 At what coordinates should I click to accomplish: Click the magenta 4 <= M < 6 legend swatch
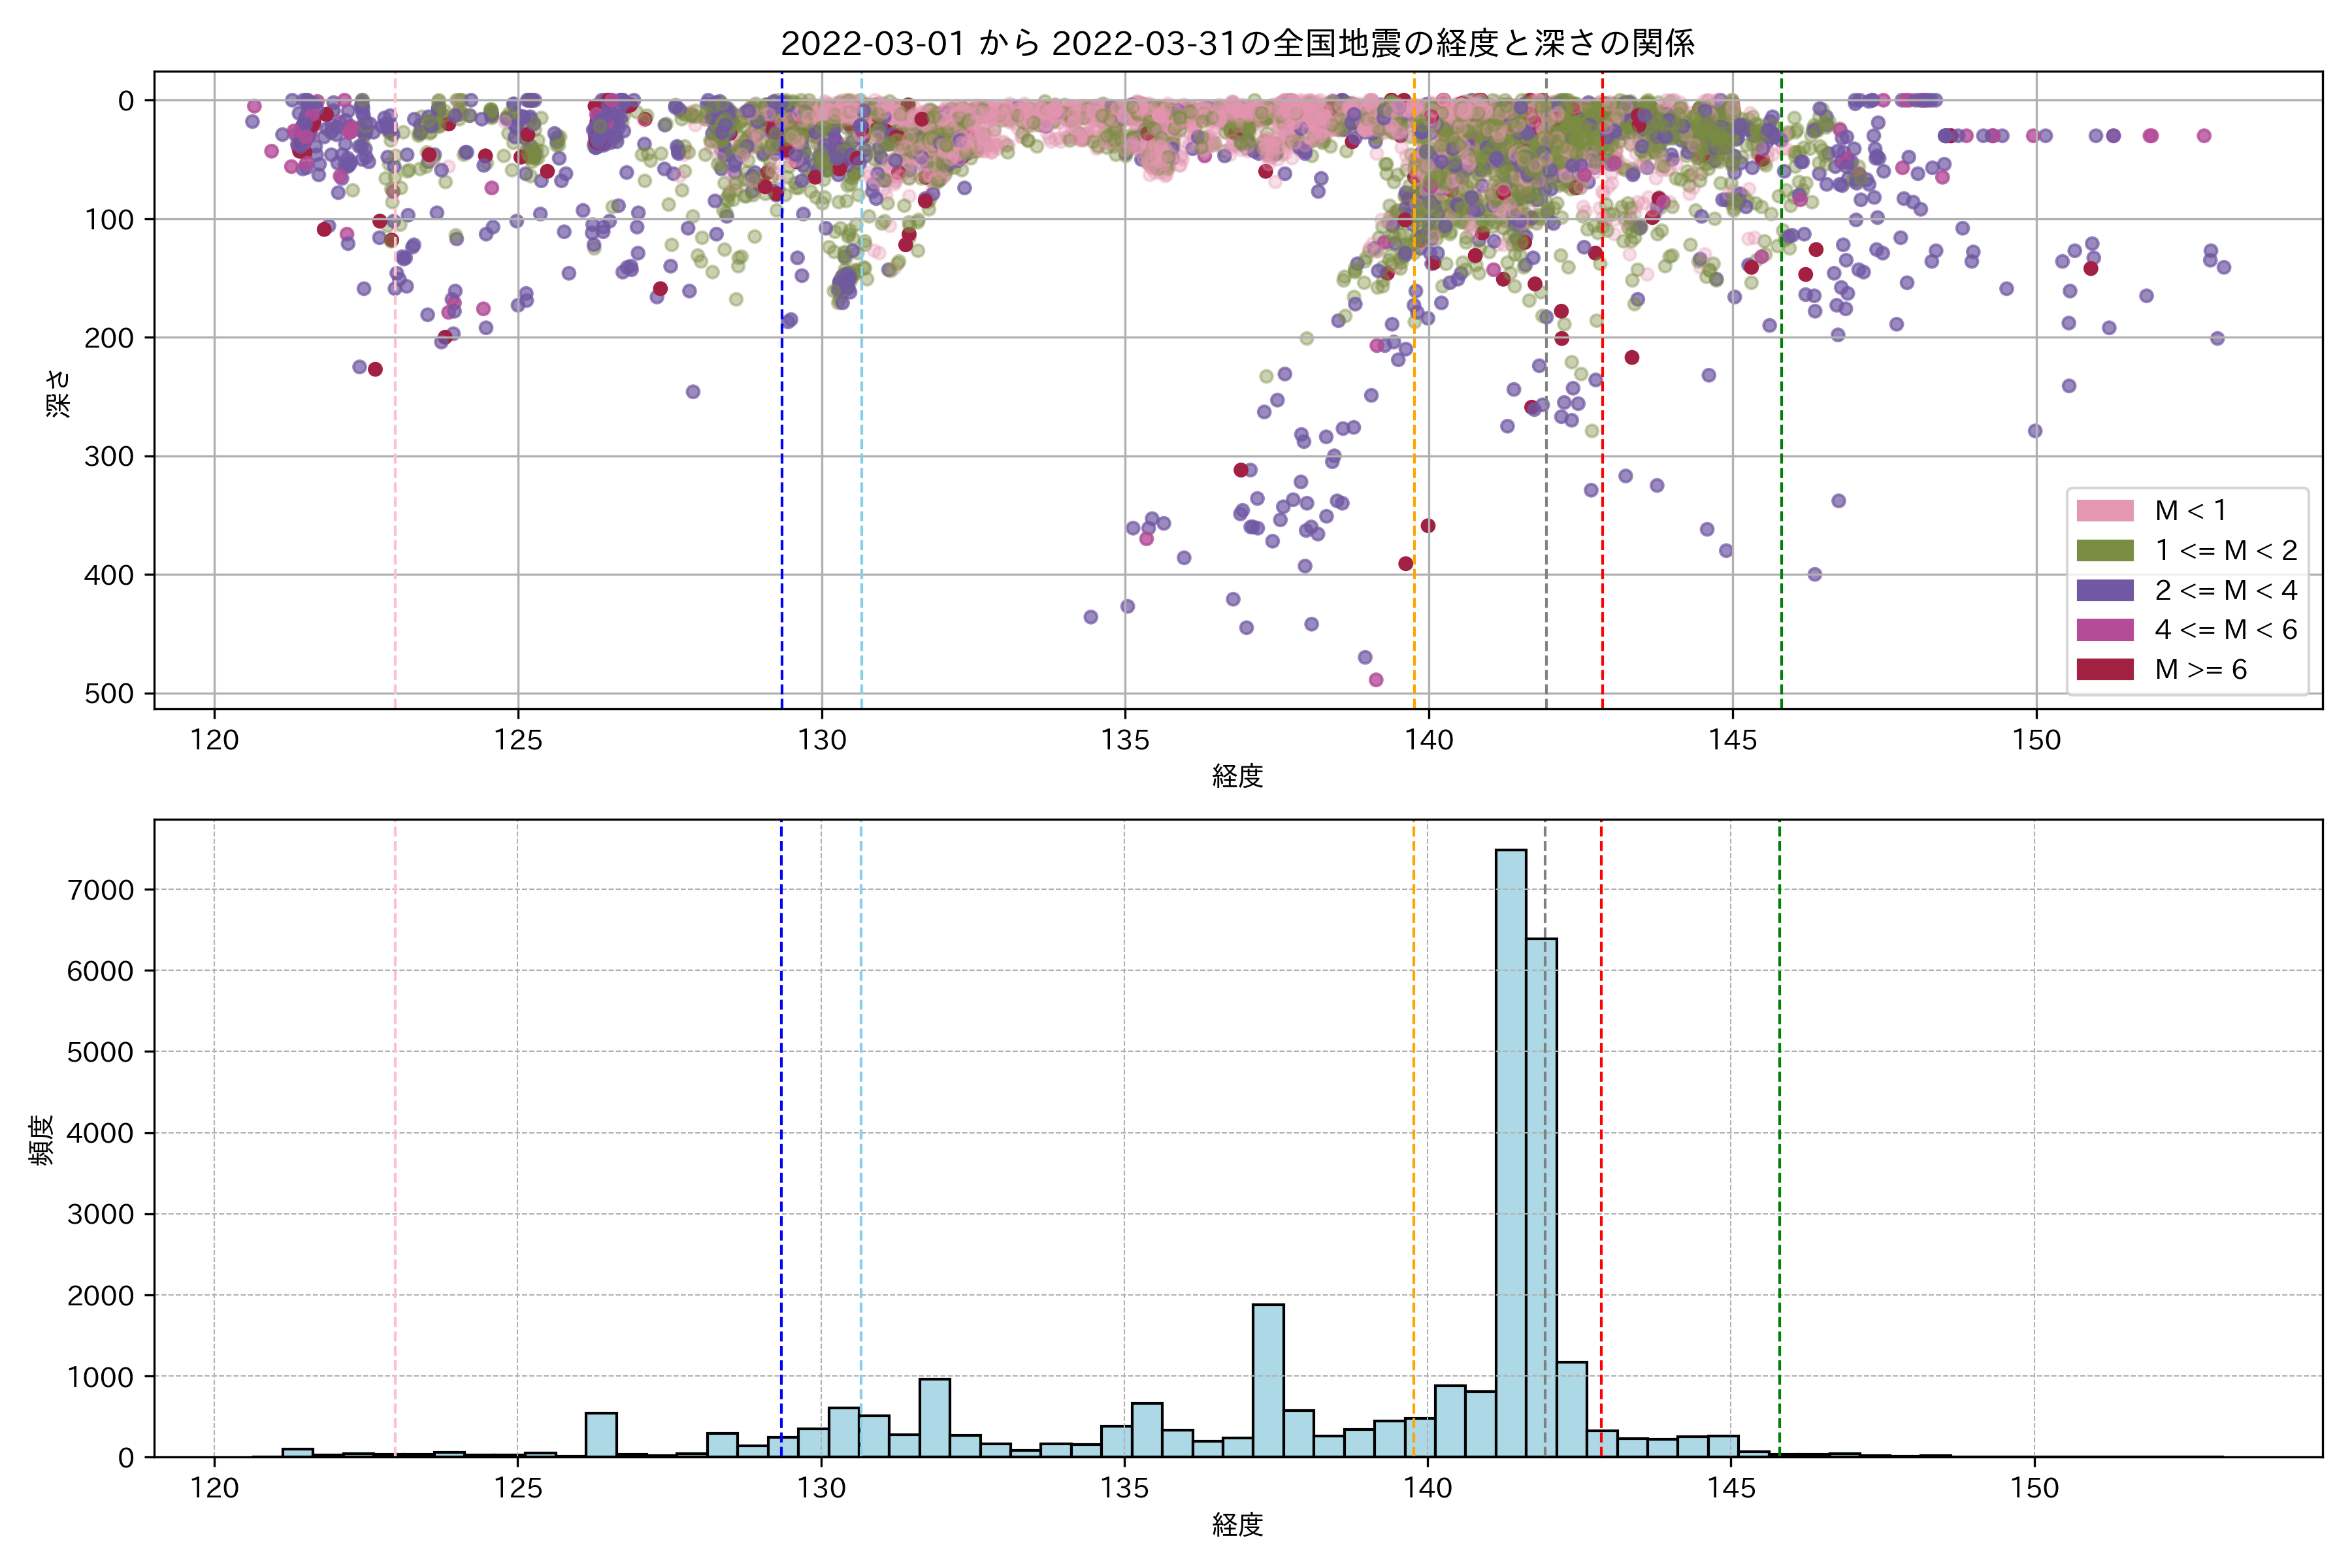click(2104, 630)
